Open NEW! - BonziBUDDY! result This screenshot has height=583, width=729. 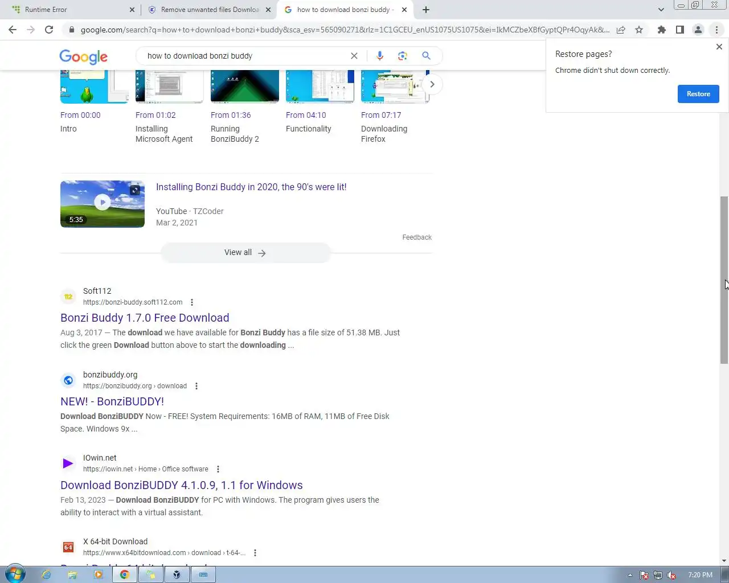[x=112, y=401]
